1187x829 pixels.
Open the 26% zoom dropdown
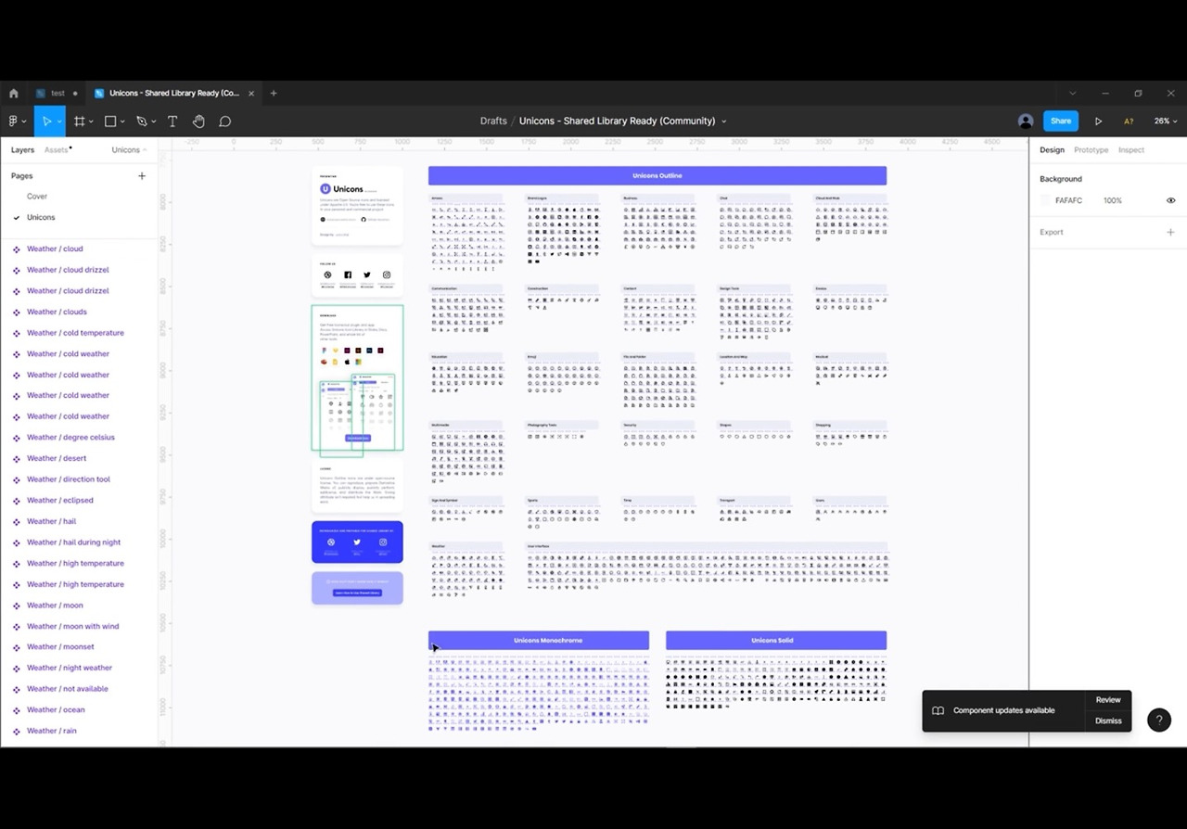tap(1165, 121)
